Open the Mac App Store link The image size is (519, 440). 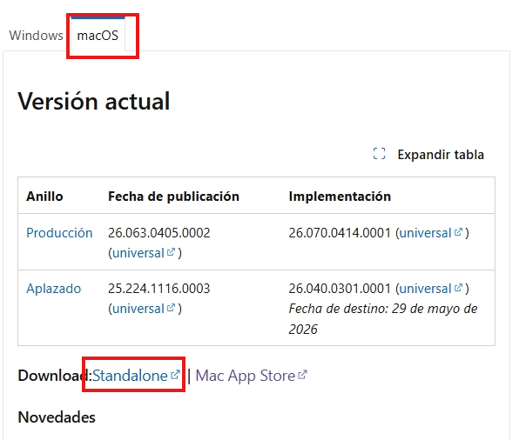251,376
